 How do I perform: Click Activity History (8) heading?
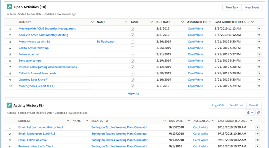29,105
